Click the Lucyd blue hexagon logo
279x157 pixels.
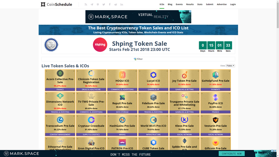(x=153, y=75)
